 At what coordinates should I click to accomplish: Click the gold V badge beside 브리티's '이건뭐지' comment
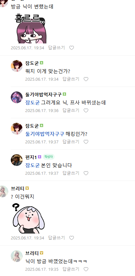pos(27,188)
